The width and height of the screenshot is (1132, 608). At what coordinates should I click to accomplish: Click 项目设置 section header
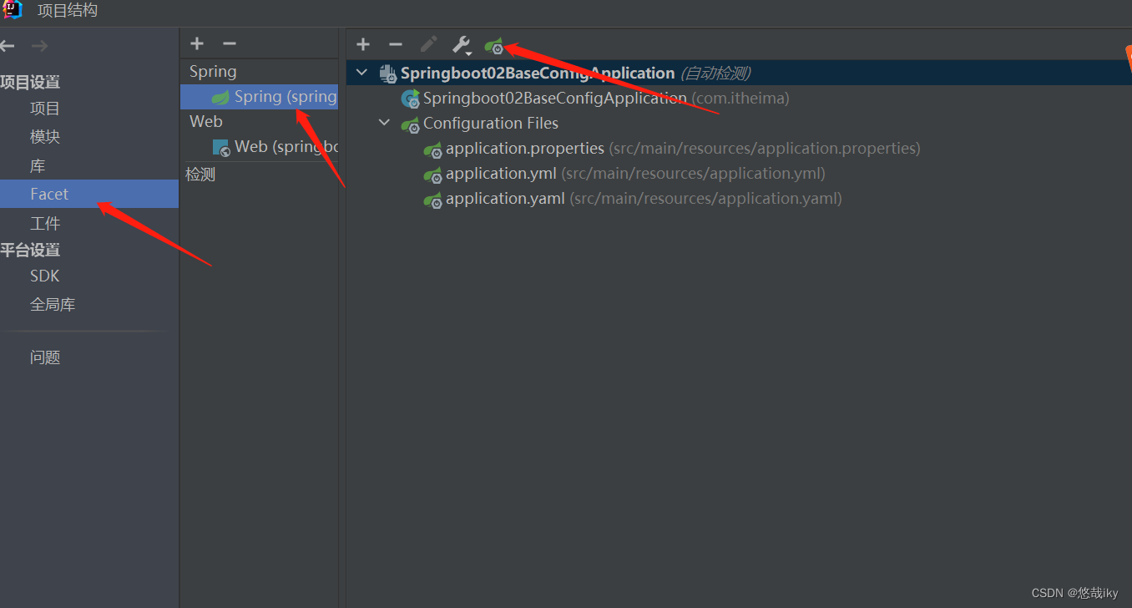(30, 82)
